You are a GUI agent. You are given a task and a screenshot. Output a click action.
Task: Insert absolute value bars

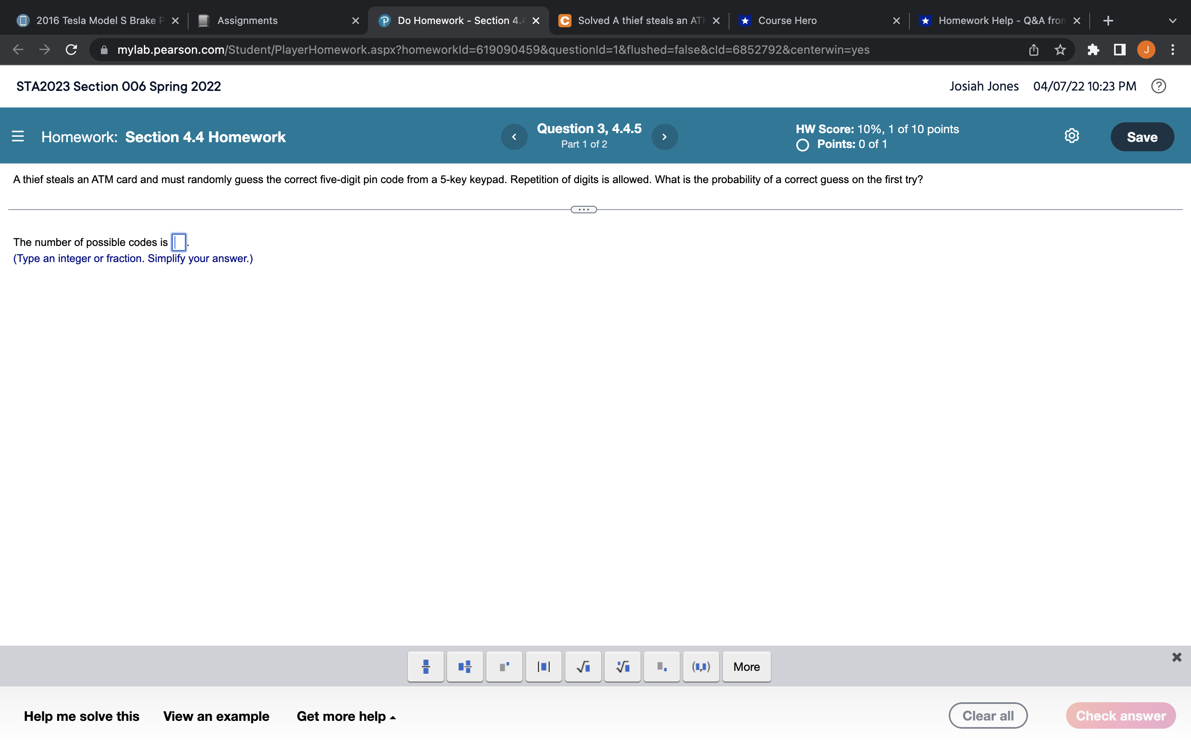[543, 667]
